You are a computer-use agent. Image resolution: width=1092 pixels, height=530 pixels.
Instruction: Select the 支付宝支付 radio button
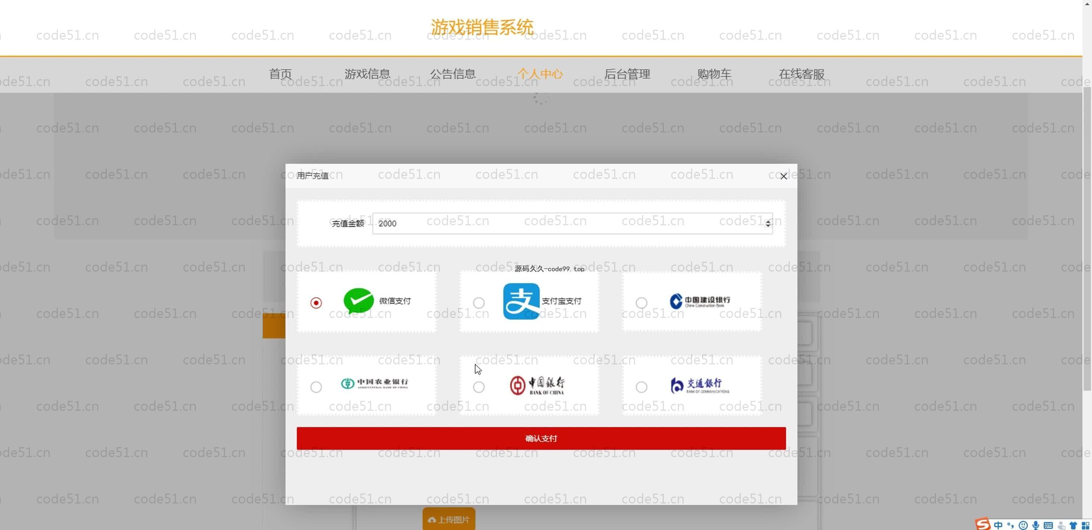[x=479, y=303]
